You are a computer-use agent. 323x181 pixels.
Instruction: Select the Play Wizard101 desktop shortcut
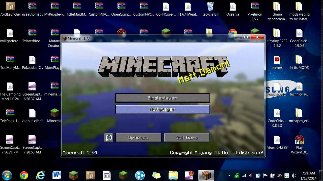(299, 145)
